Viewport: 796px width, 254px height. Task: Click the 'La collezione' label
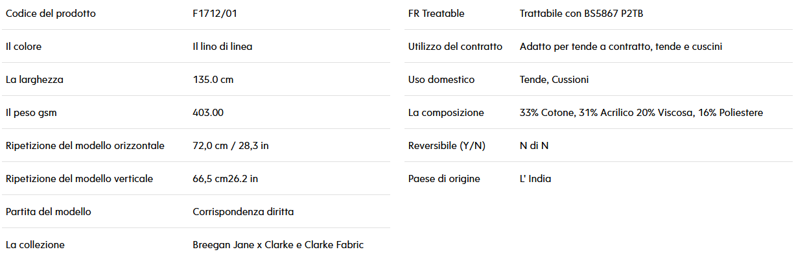(x=35, y=245)
